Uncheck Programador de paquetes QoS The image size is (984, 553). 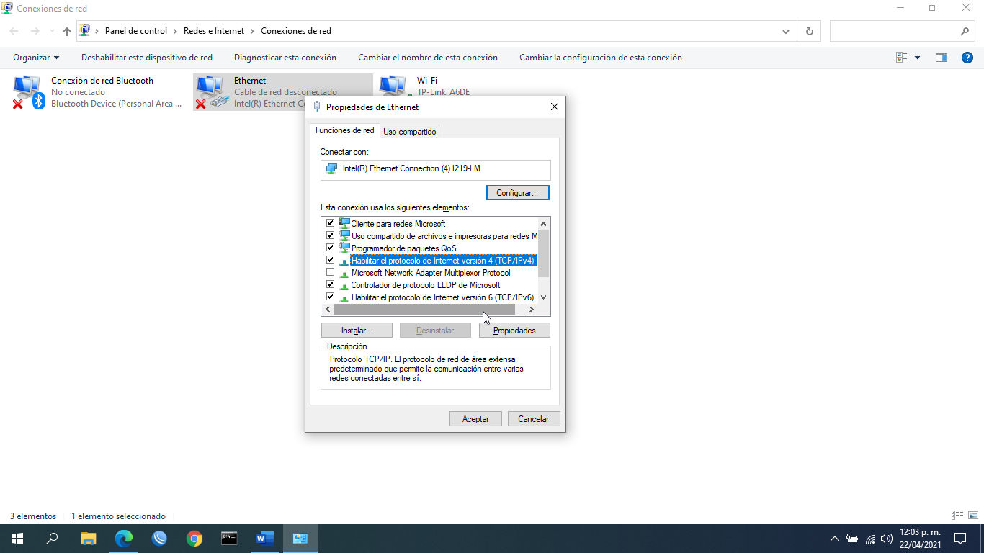330,248
